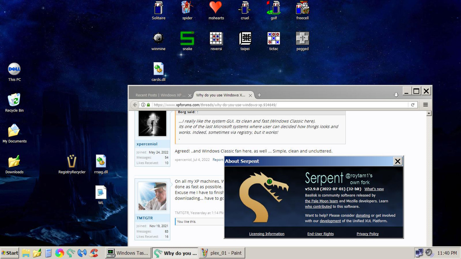Select the freecell desktop icon

tap(303, 11)
